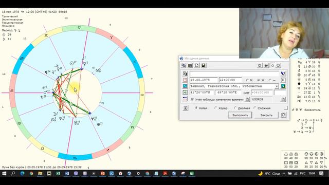Click the Закрыть button
The width and height of the screenshot is (329, 185).
266,115
